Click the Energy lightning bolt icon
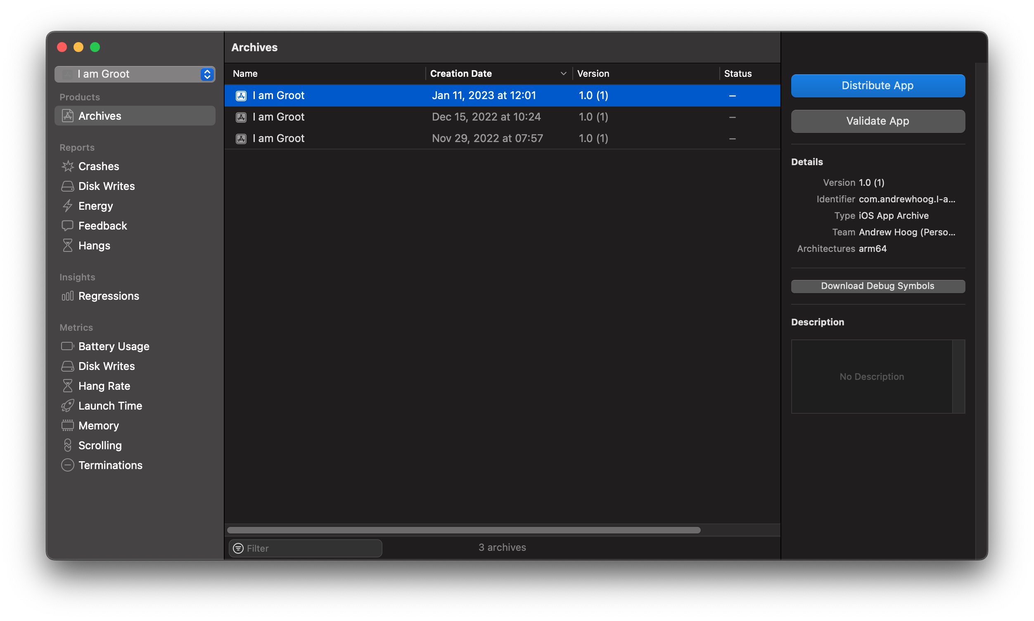The image size is (1034, 621). [67, 206]
